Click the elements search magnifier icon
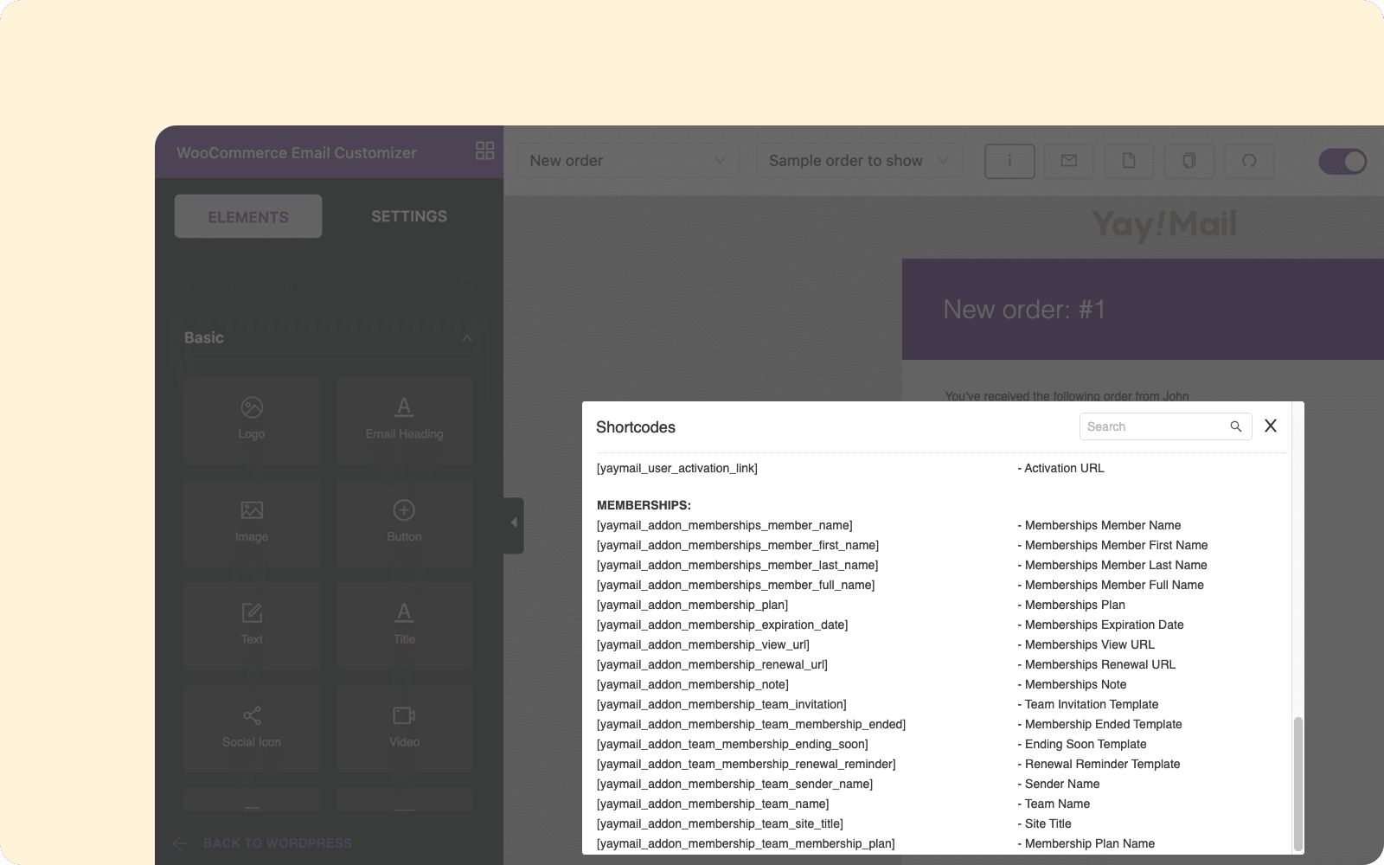This screenshot has height=865, width=1384. click(467, 285)
